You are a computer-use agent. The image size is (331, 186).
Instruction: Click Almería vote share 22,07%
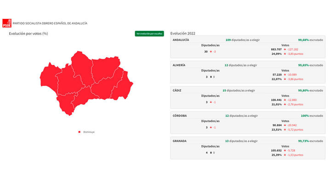click(277, 79)
